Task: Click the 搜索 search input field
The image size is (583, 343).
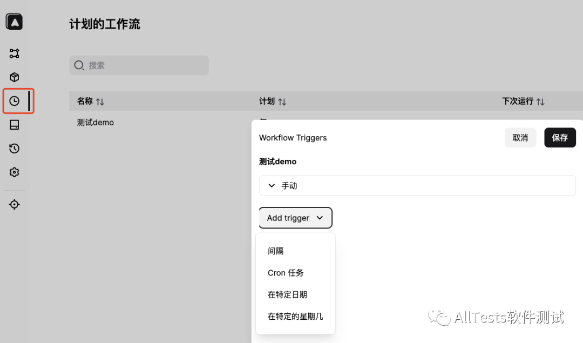Action: click(x=139, y=65)
